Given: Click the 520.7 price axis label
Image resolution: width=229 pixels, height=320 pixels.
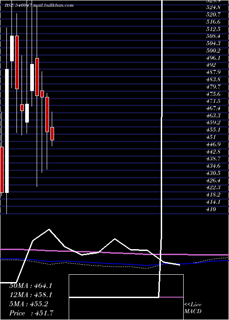Looking at the screenshot, I should click(213, 15).
